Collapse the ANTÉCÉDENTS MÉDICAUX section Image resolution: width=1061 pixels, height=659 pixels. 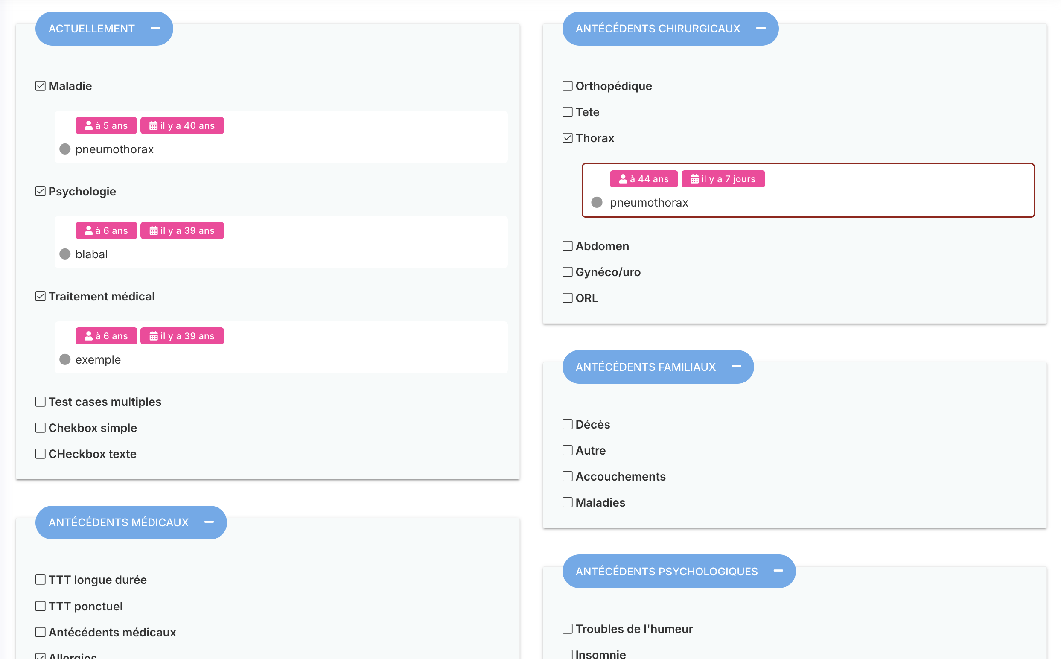209,522
